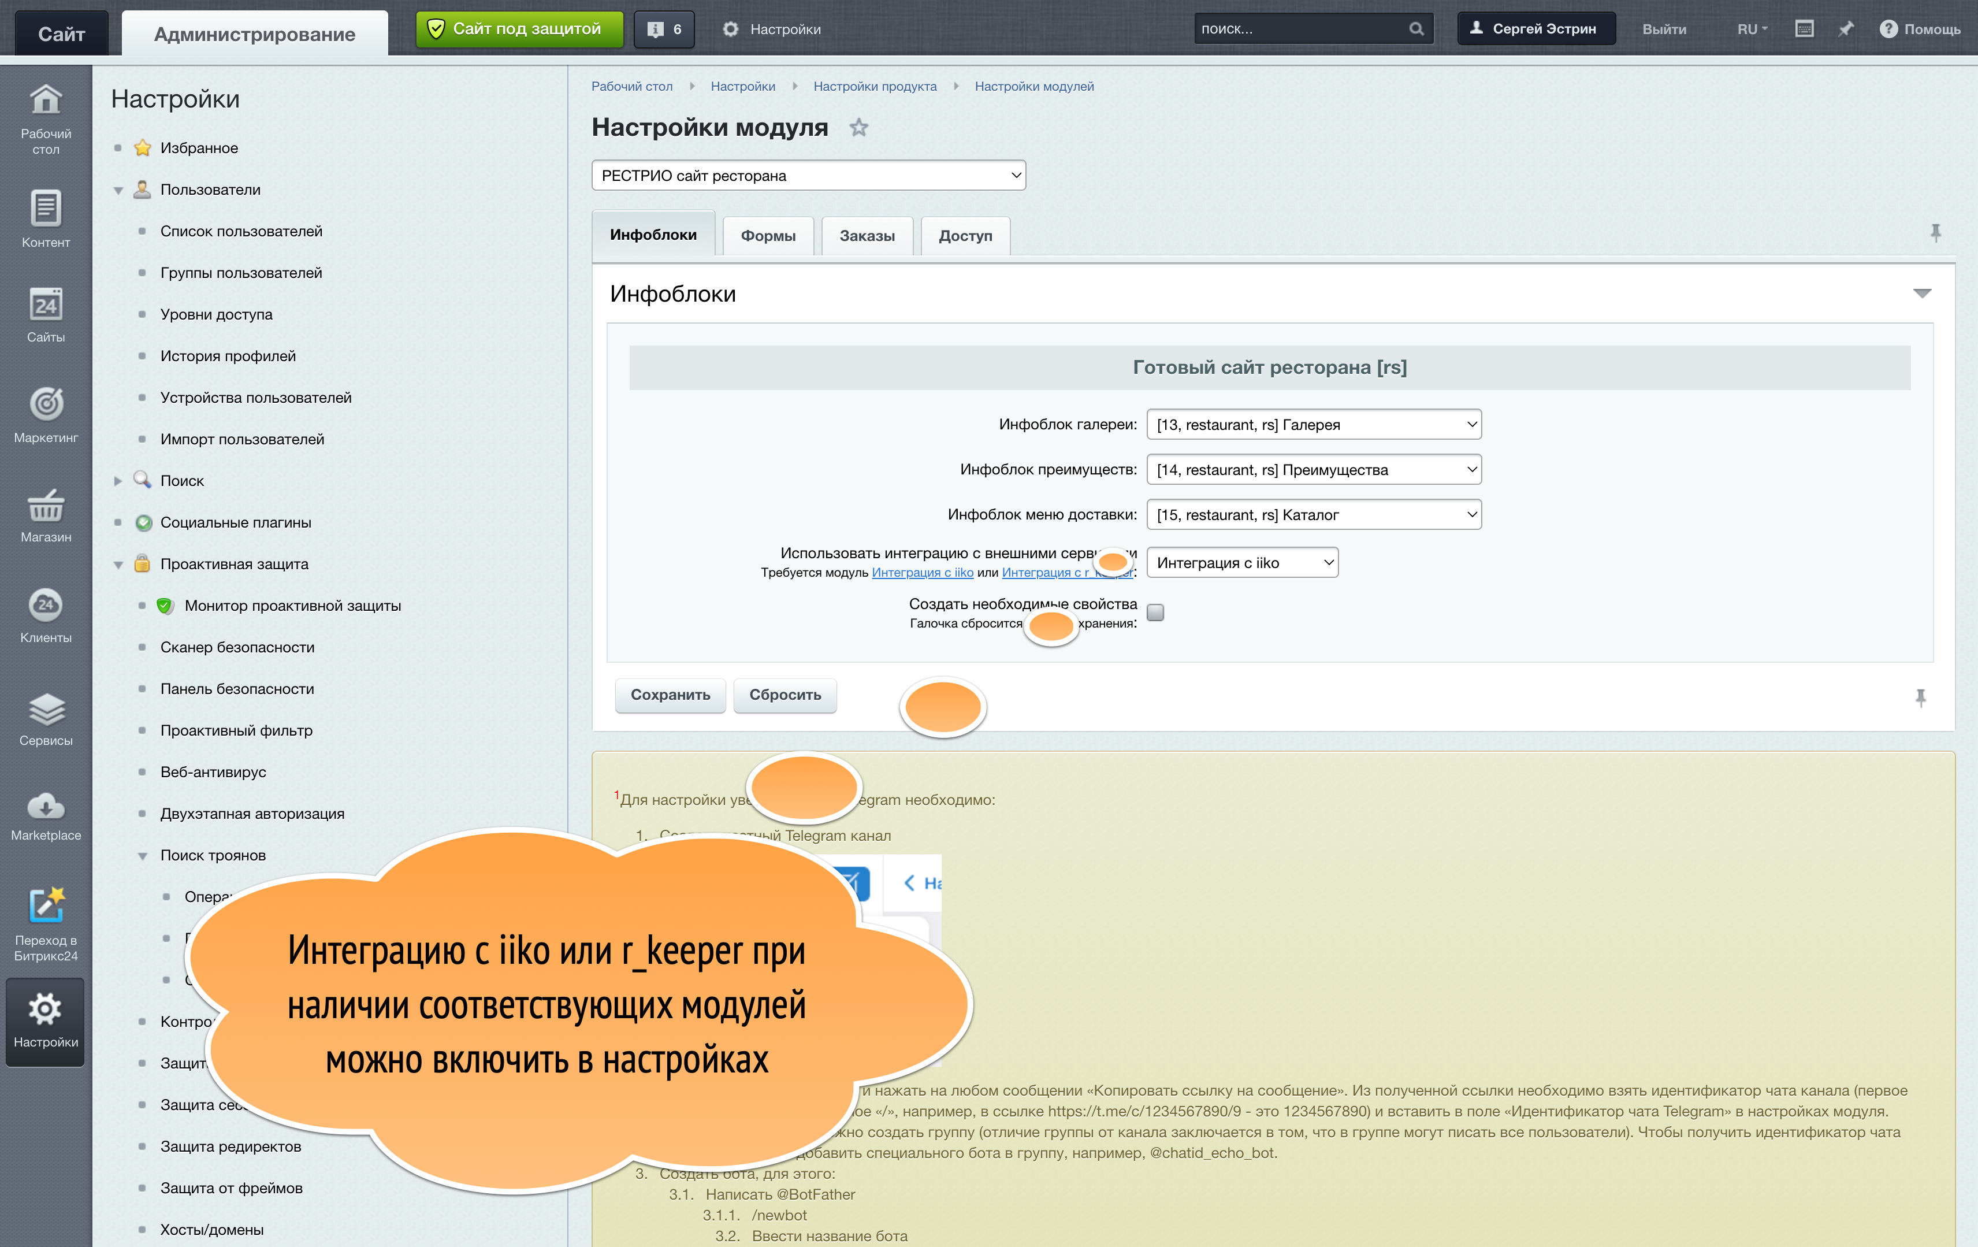Pin the module settings tabs panel
This screenshot has width=1978, height=1247.
tap(1937, 233)
